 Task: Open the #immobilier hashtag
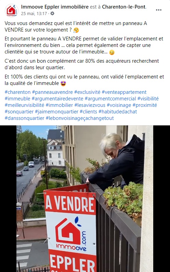59,105
